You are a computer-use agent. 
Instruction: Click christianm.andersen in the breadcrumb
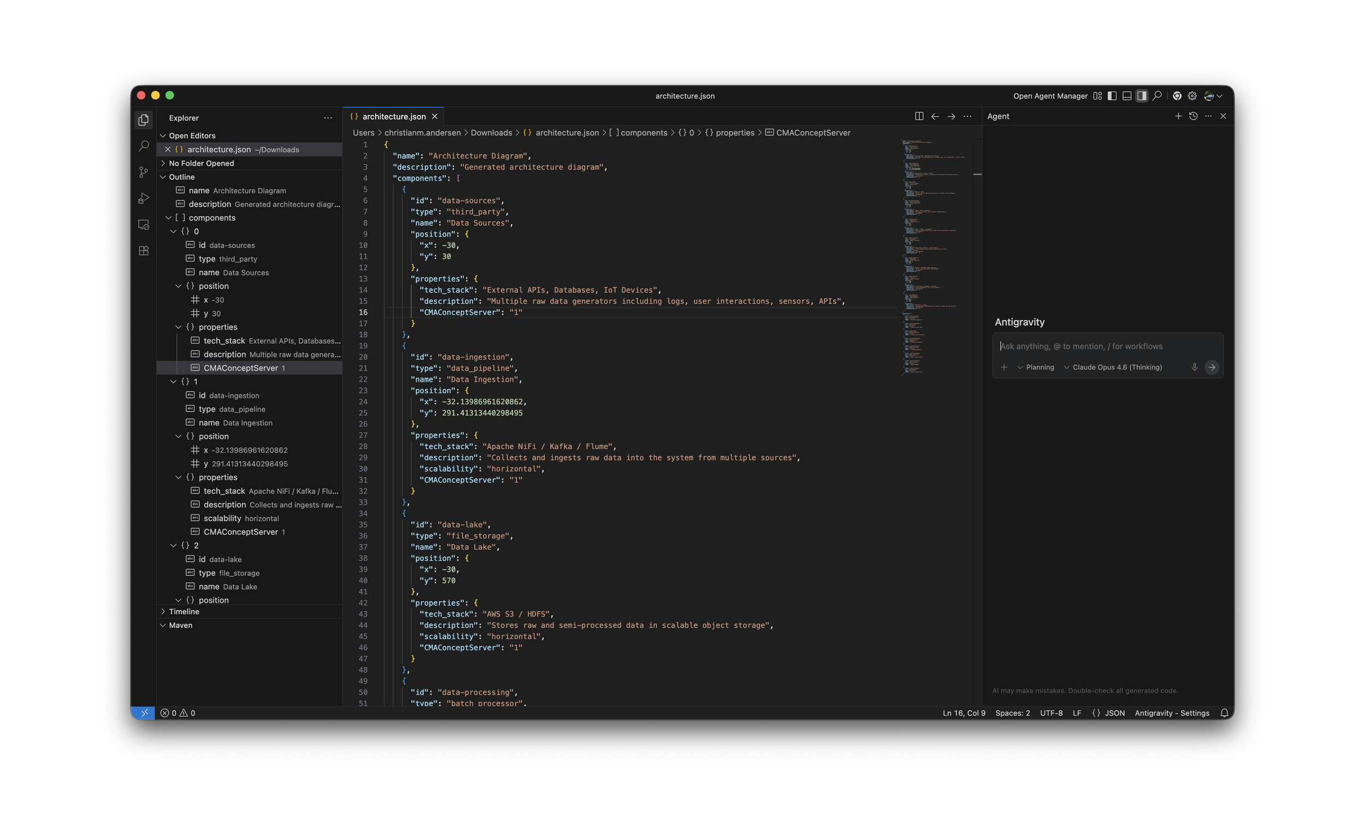[422, 133]
